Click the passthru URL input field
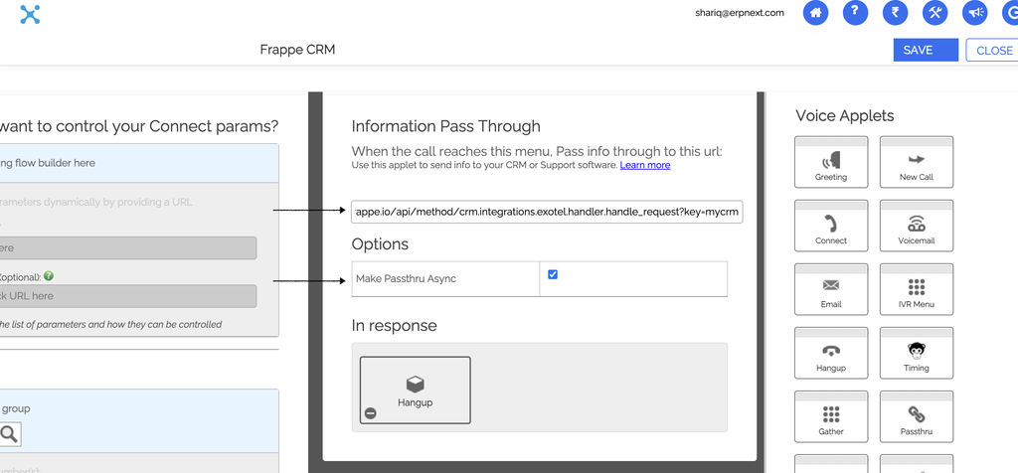 click(x=547, y=212)
